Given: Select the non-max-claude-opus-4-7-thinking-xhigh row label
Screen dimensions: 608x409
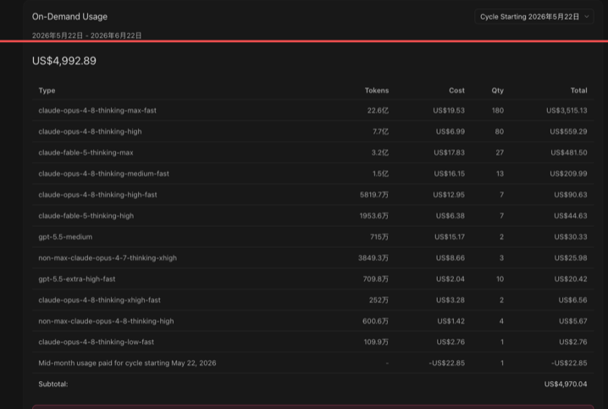Looking at the screenshot, I should coord(108,257).
